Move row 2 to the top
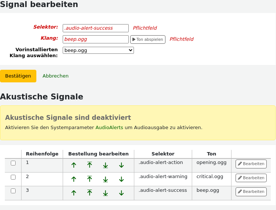Image resolution: width=276 pixels, height=210 pixels. (89, 179)
